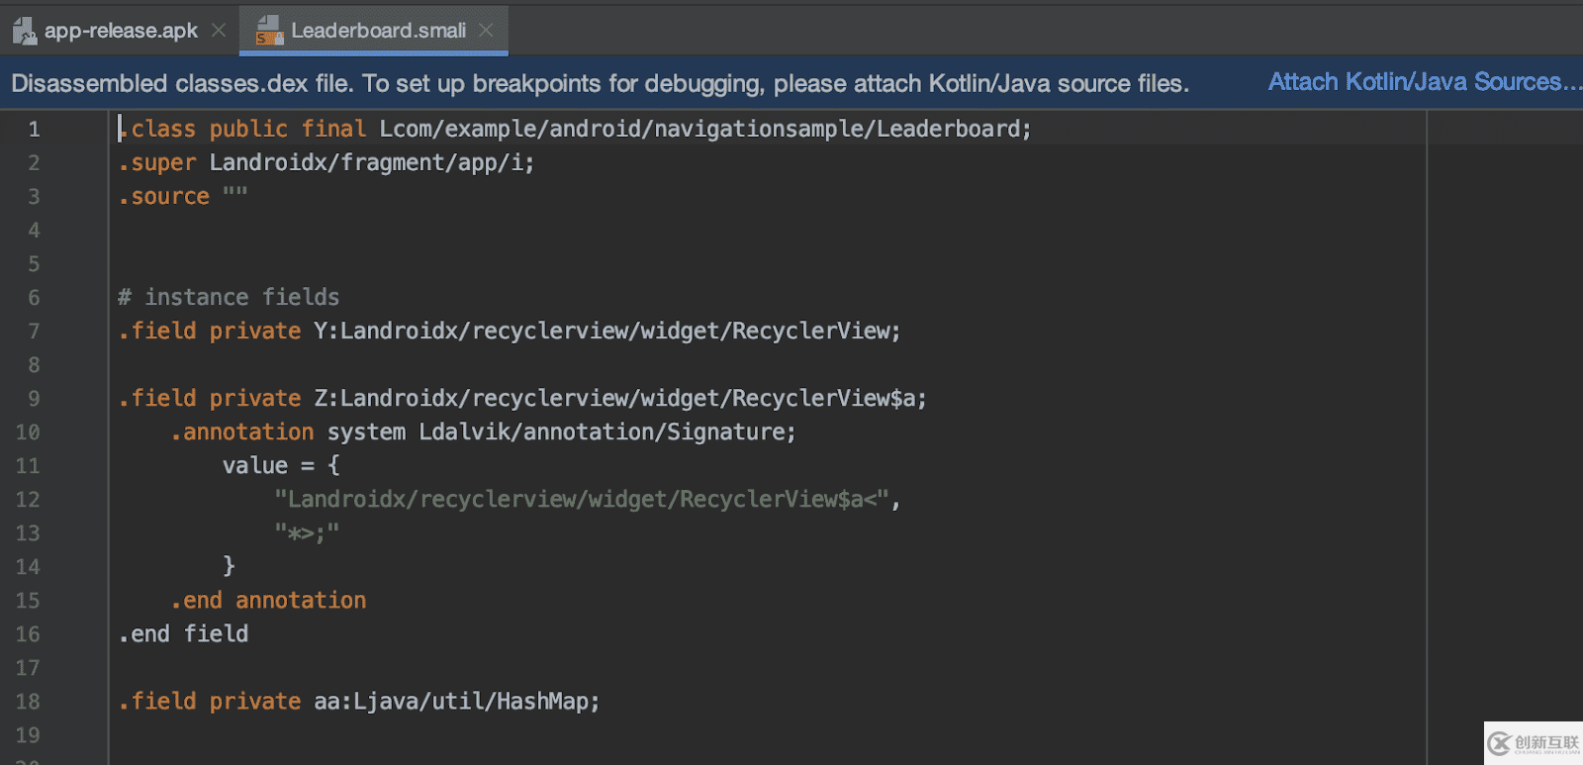Close the Leaderboard.smali tab
Screen dimensions: 1583x765
[486, 31]
